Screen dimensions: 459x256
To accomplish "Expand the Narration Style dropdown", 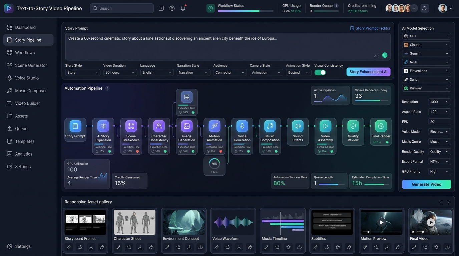I will [193, 72].
